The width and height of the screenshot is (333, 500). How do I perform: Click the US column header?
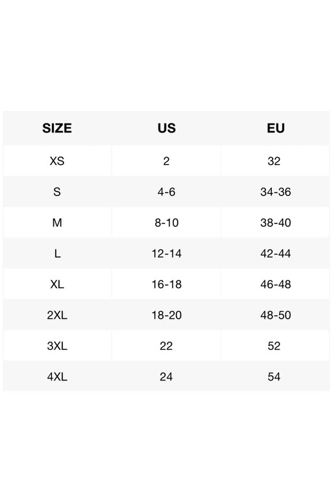(166, 128)
